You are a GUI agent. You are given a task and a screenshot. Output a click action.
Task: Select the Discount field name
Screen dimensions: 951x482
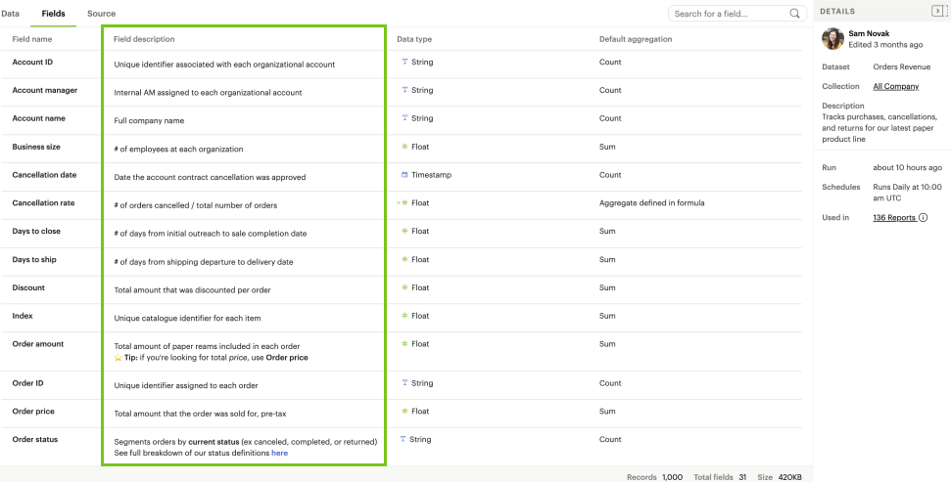point(28,287)
